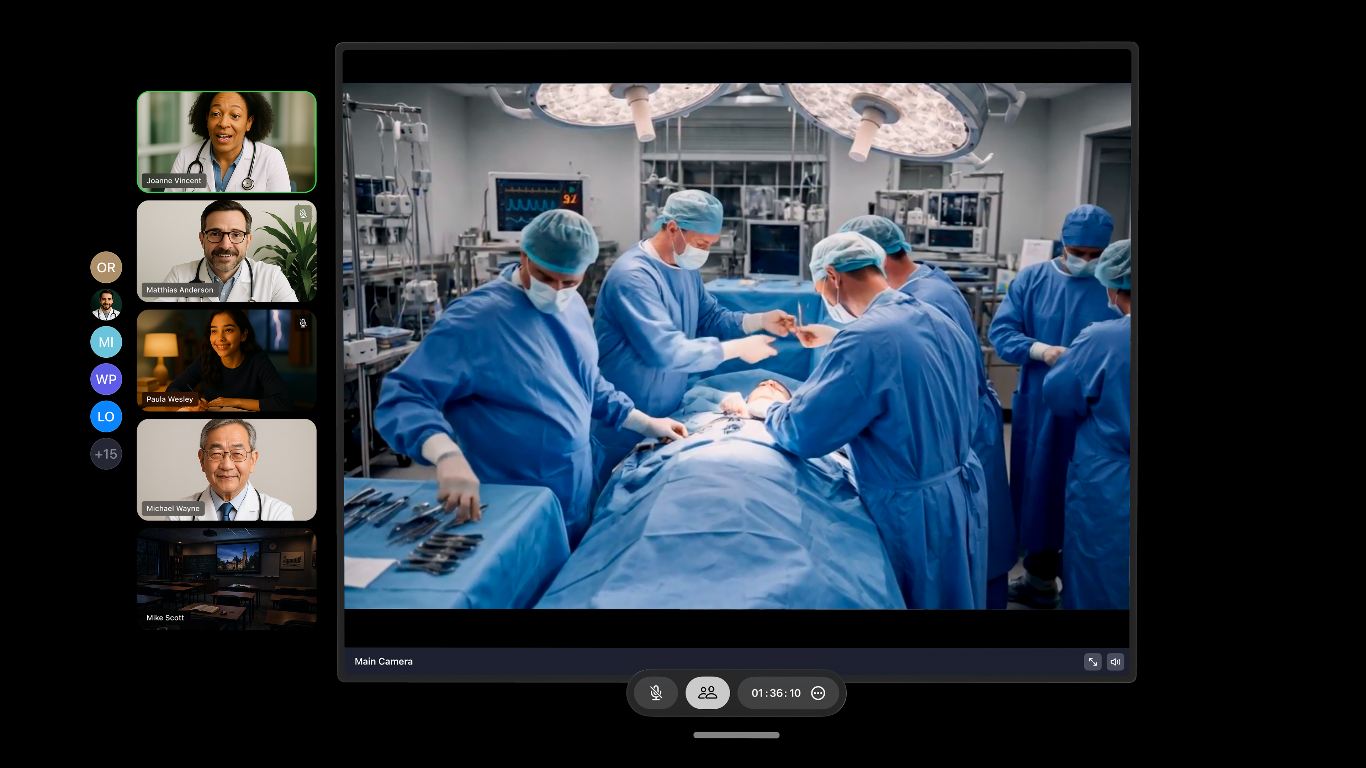Image resolution: width=1366 pixels, height=768 pixels.
Task: Toggle the microphone mute button
Action: (x=656, y=693)
